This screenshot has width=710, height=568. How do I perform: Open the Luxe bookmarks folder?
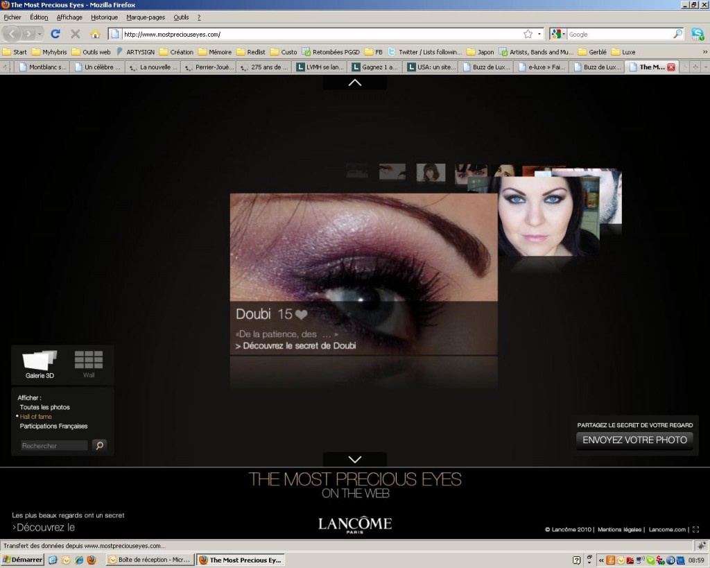[623, 52]
